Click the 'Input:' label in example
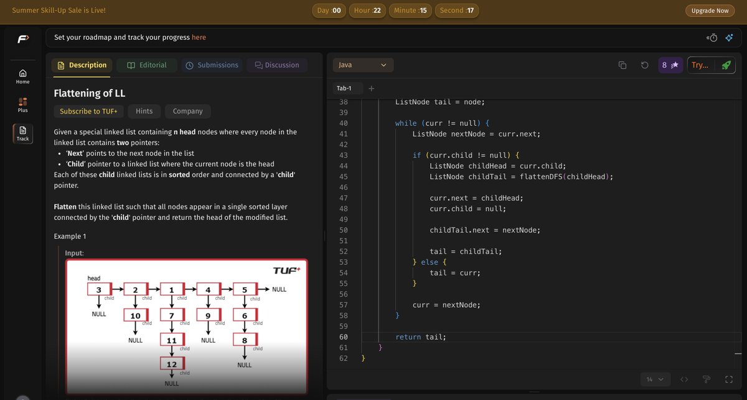Screen dimensions: 747x400 click(75, 253)
